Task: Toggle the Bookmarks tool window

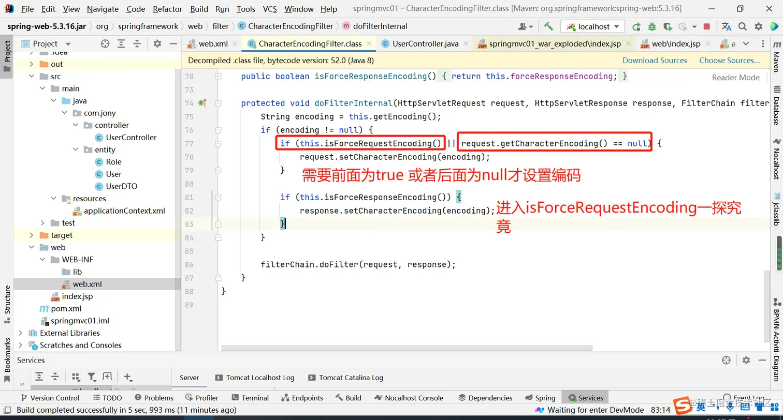Action: click(7, 359)
